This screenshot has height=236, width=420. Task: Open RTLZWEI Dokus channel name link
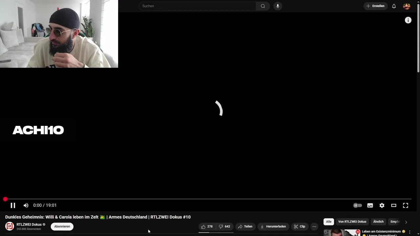point(29,225)
